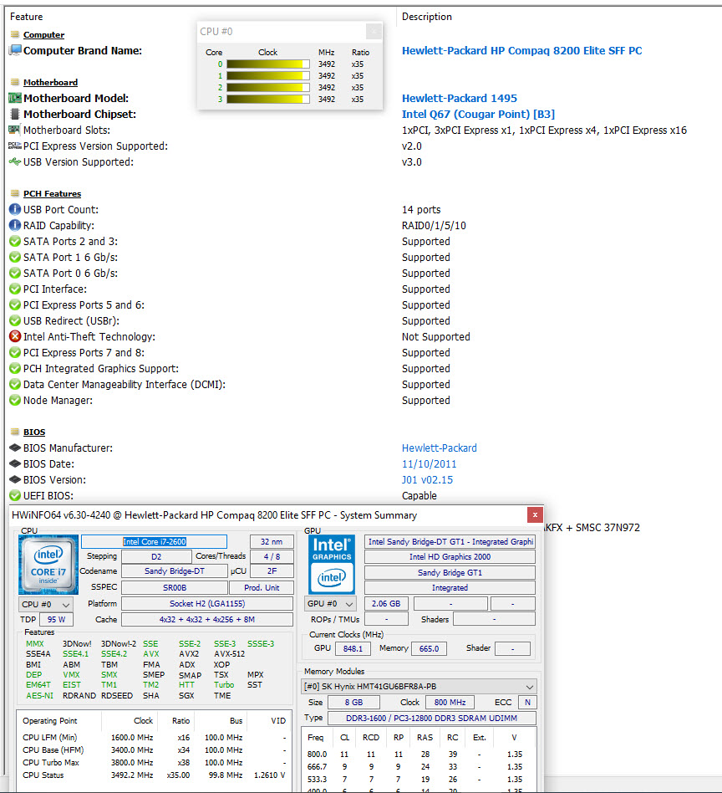Open the GPU #0 selector dropdown

tap(330, 604)
